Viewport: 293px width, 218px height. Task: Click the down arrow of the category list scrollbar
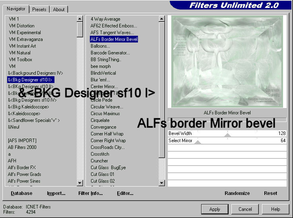pyautogui.click(x=80, y=183)
